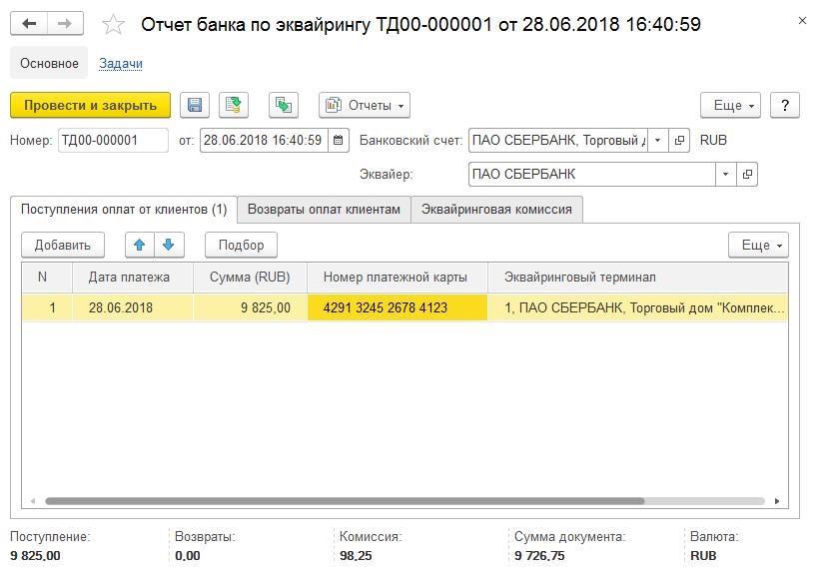Click Провести и закрыть button
Image resolution: width=818 pixels, height=572 pixels.
(90, 106)
